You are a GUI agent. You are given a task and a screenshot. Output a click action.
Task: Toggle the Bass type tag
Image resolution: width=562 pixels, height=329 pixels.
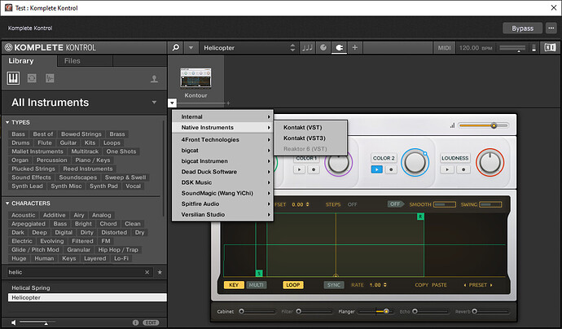[18, 134]
